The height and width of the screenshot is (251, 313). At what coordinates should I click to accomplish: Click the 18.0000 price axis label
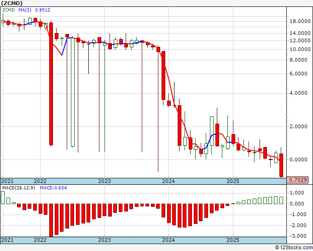click(x=300, y=21)
